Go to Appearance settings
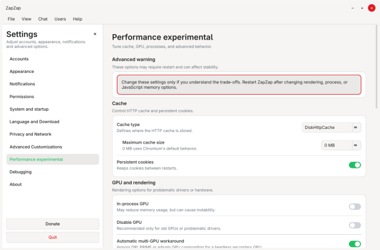This screenshot has width=380, height=250. pos(52,72)
